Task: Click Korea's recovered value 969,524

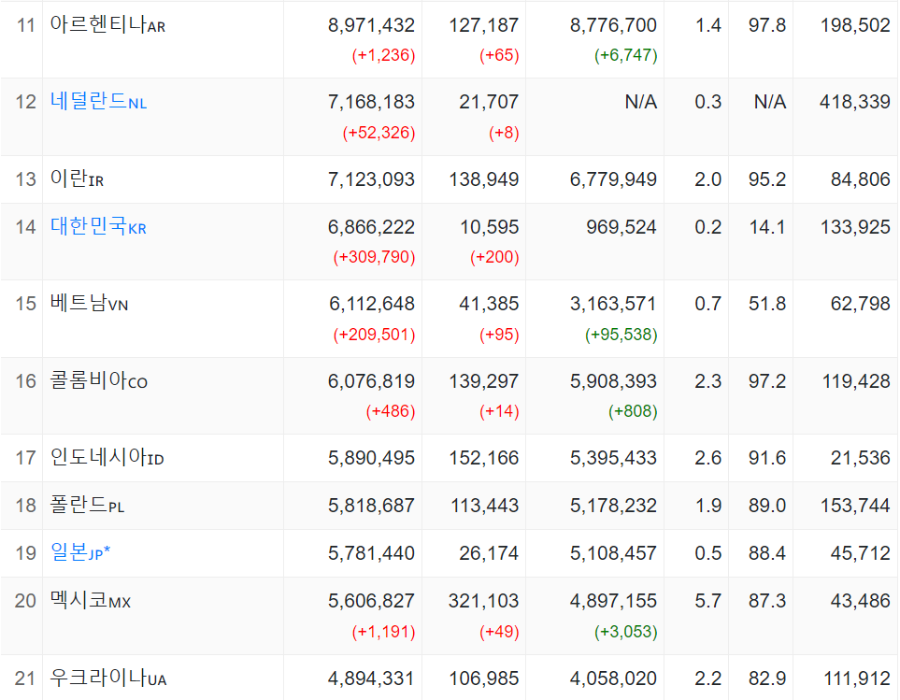Action: pos(621,227)
